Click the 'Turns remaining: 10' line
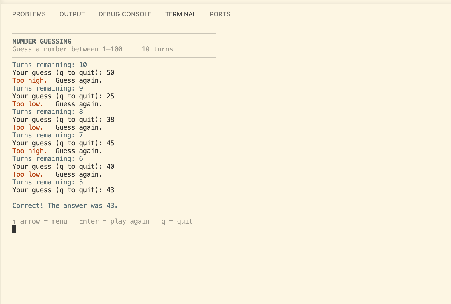Viewport: 451px width, 304px height. [x=50, y=65]
